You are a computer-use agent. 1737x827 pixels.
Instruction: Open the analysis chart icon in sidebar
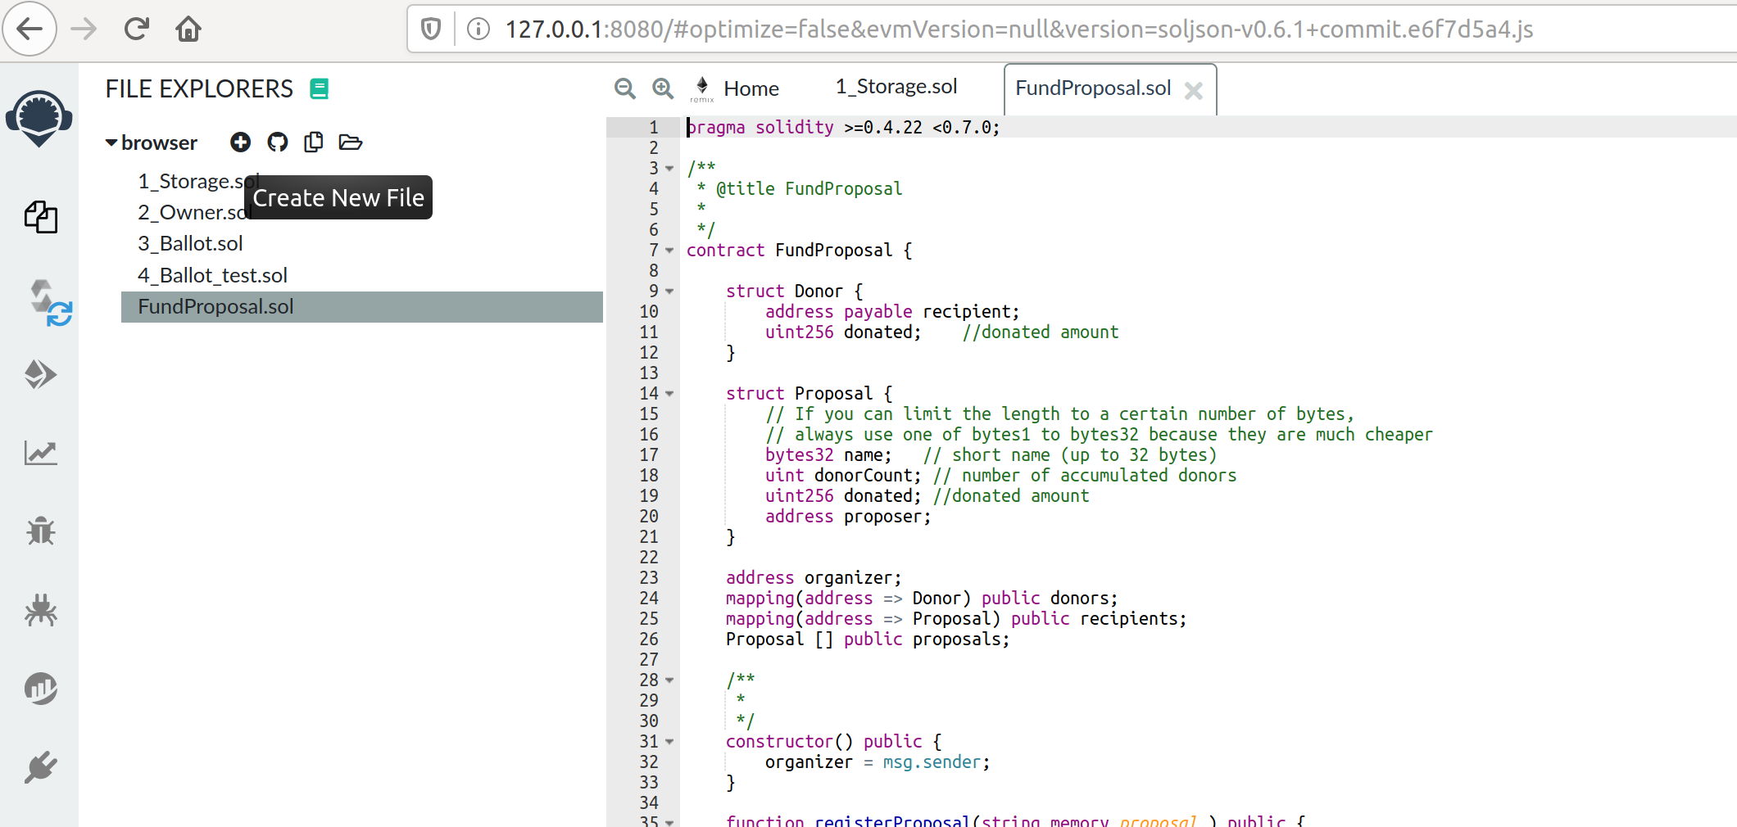point(40,452)
